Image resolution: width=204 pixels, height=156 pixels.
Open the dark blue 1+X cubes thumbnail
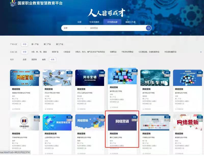click(187, 78)
